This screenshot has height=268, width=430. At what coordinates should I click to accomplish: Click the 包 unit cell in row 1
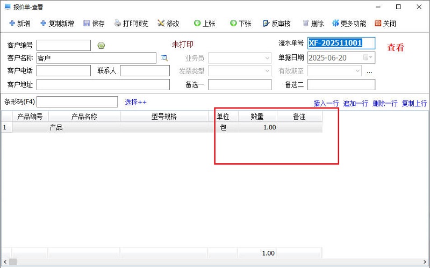pyautogui.click(x=223, y=127)
